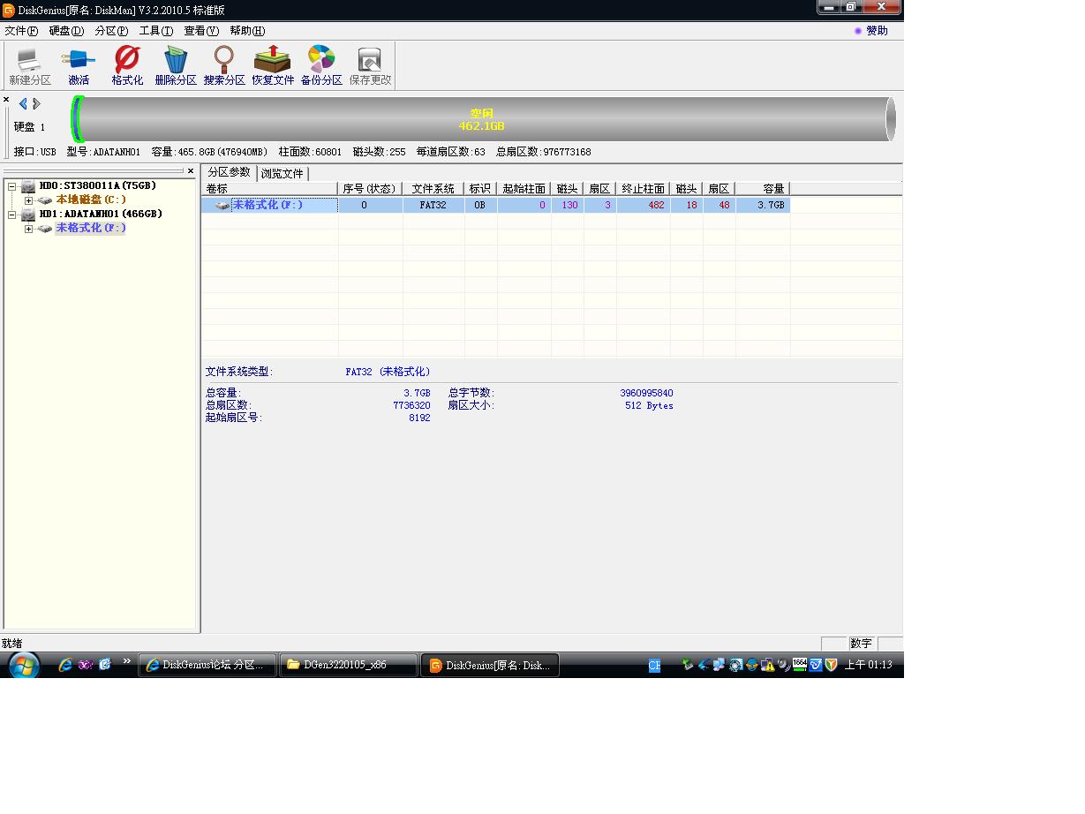
Task: Open the Windows Start button
Action: pos(24,665)
